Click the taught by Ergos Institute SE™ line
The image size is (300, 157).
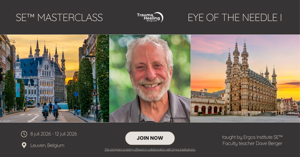[252, 137]
